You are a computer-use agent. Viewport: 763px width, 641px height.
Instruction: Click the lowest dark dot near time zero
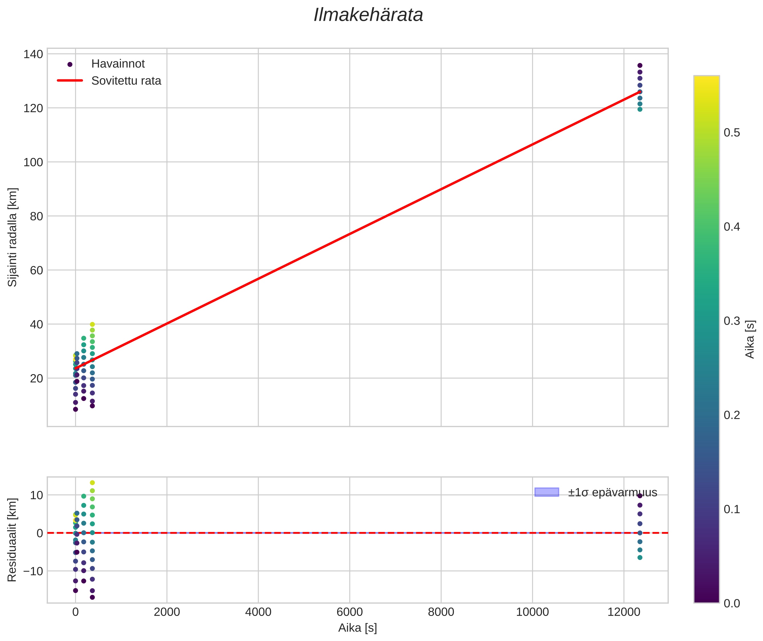[x=76, y=409]
